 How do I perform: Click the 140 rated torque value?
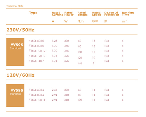[x=80, y=63]
